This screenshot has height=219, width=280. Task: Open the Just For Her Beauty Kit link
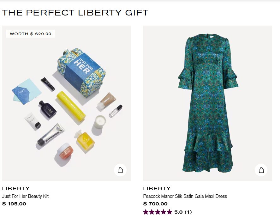point(25,196)
